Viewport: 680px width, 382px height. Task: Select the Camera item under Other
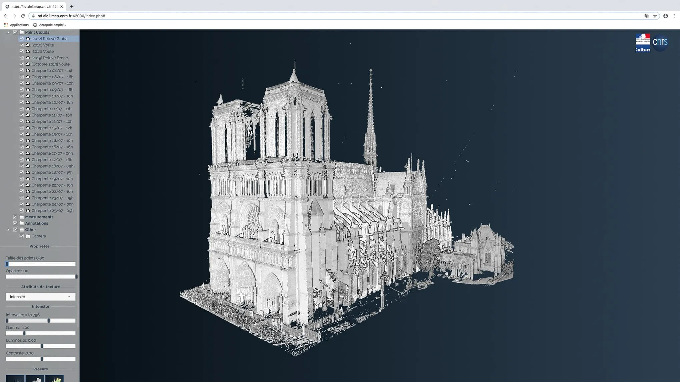[x=39, y=236]
